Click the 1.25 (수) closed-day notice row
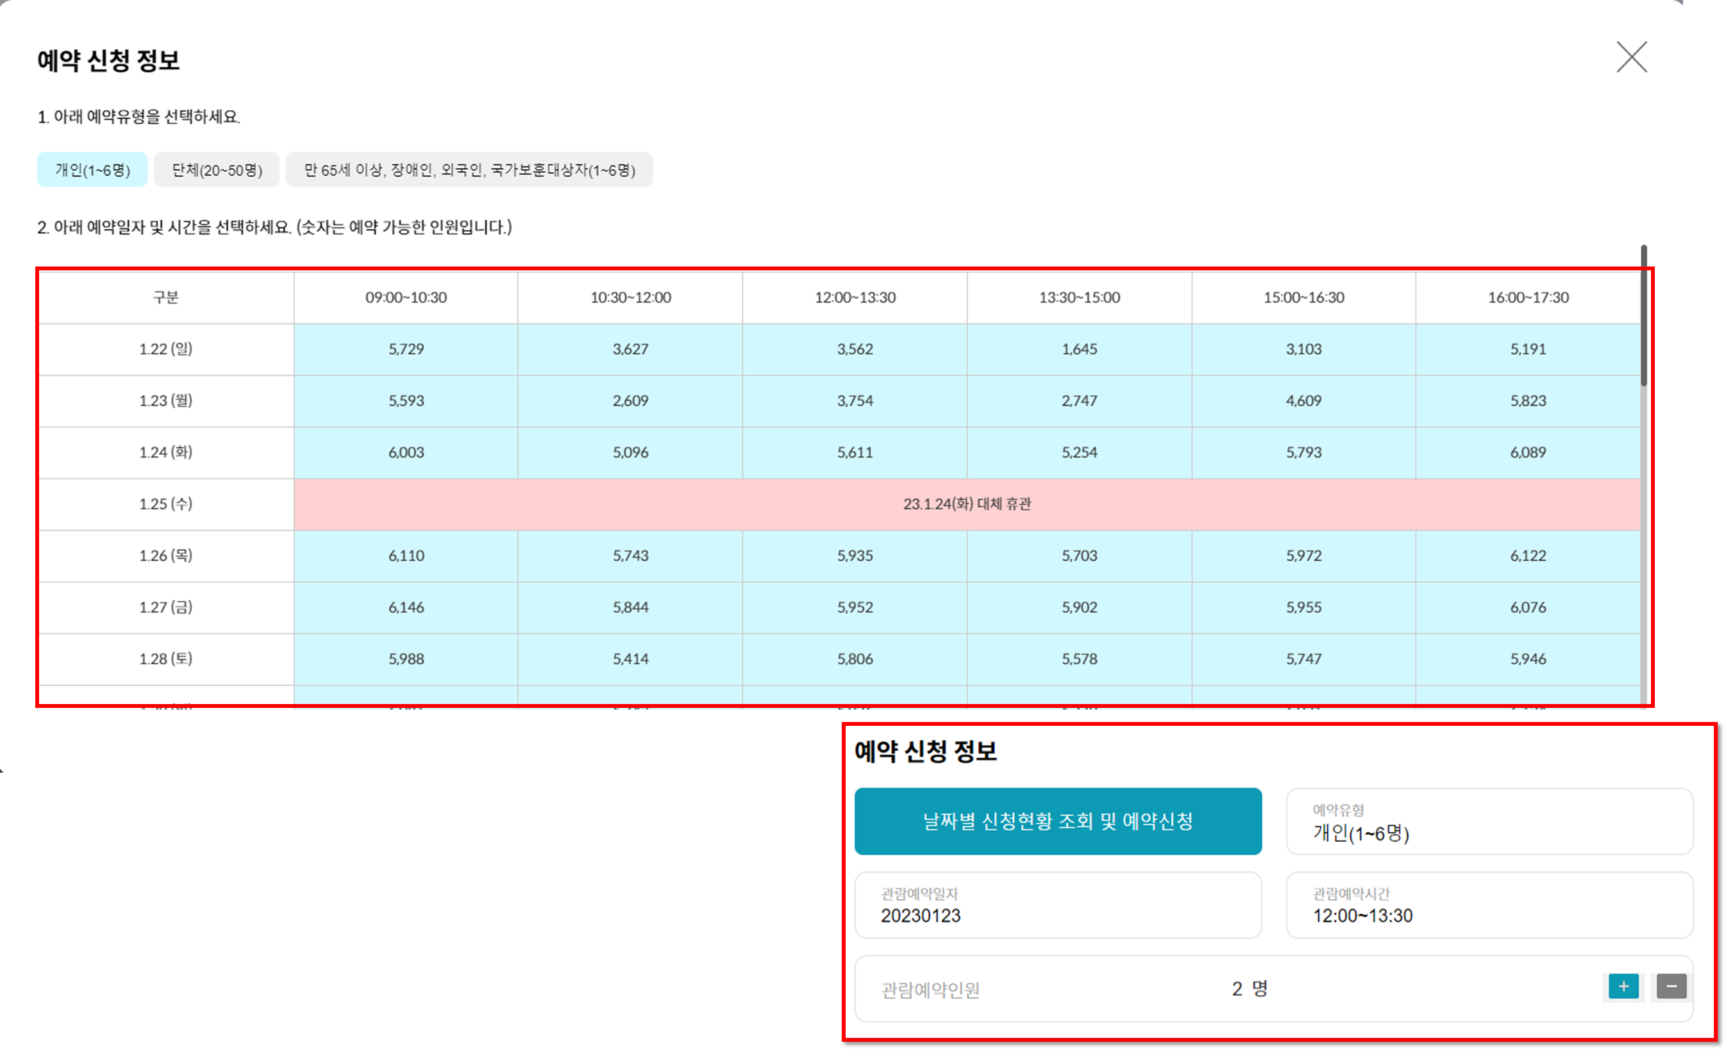This screenshot has width=1726, height=1050. (x=967, y=505)
